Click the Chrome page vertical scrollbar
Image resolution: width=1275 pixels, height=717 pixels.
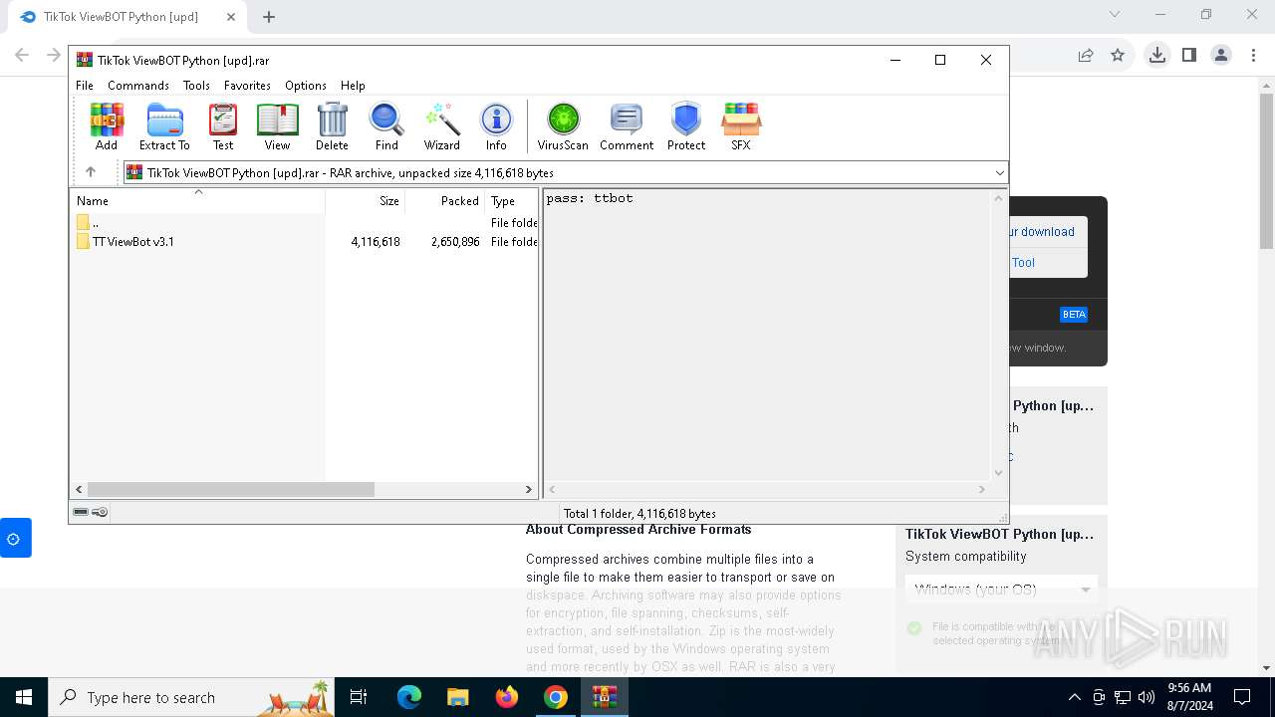(1267, 169)
